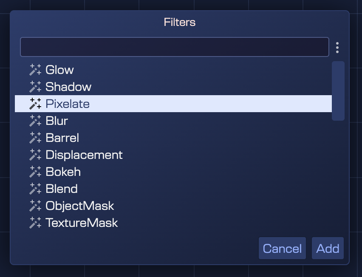Click the wand icon beside TextureMask

(35, 223)
